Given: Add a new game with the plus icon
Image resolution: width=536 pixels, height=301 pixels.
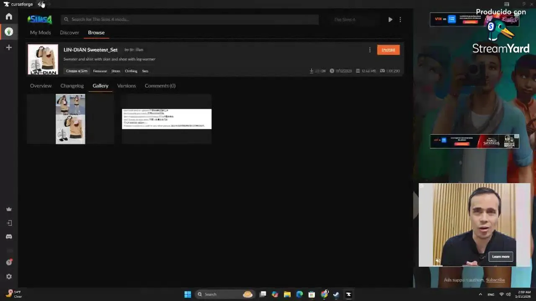Looking at the screenshot, I should click(x=9, y=48).
